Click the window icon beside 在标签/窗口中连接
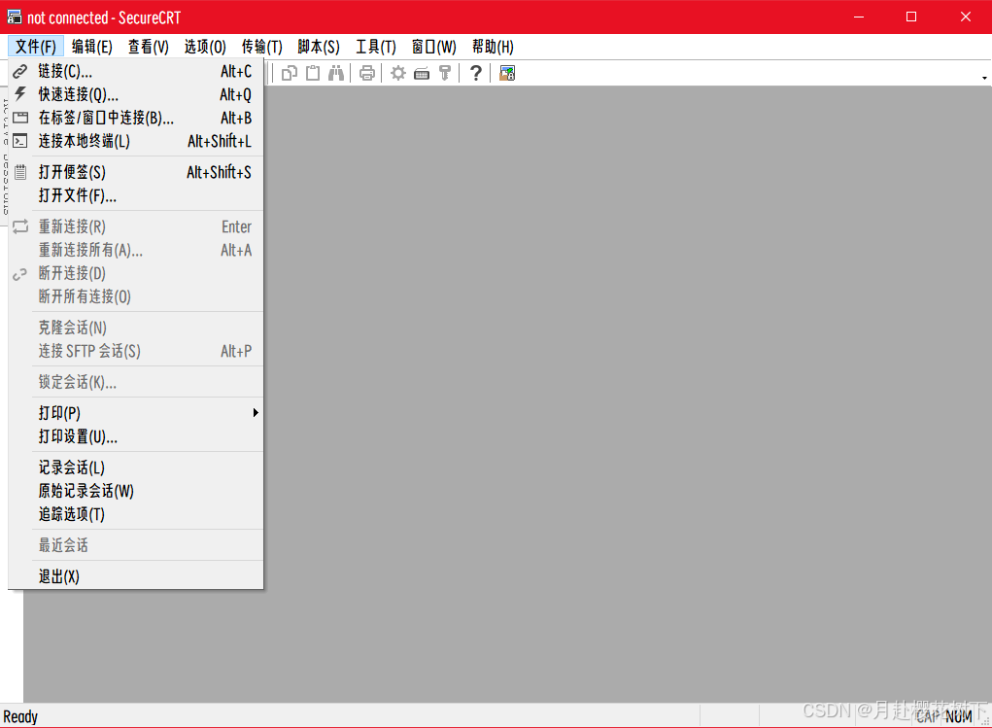 pyautogui.click(x=20, y=118)
